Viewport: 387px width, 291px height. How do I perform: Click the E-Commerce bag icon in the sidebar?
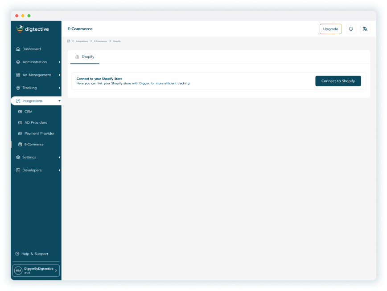[x=20, y=145]
